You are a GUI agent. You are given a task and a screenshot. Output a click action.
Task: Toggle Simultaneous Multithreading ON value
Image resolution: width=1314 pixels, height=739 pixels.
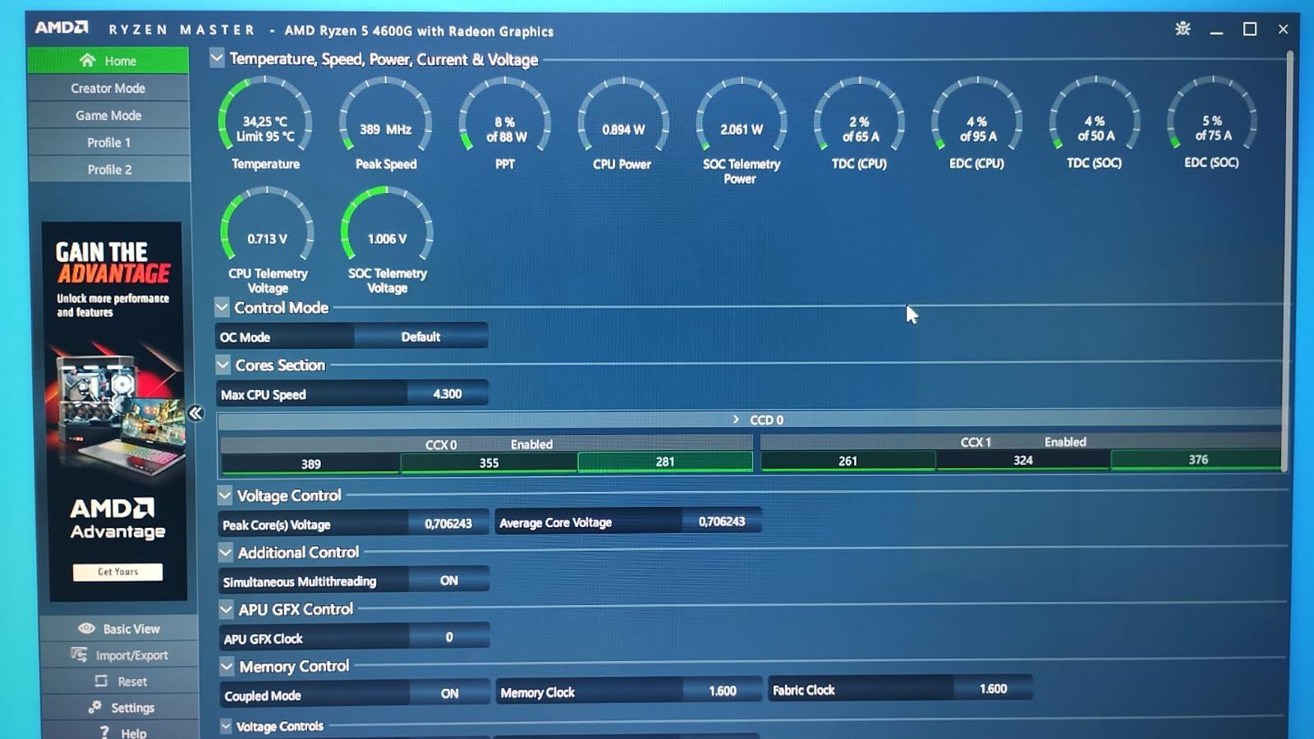[x=448, y=581]
